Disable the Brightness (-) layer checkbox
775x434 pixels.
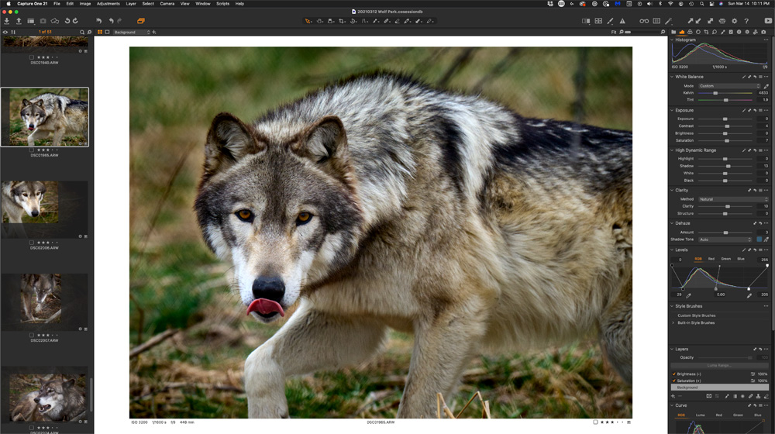pyautogui.click(x=674, y=374)
